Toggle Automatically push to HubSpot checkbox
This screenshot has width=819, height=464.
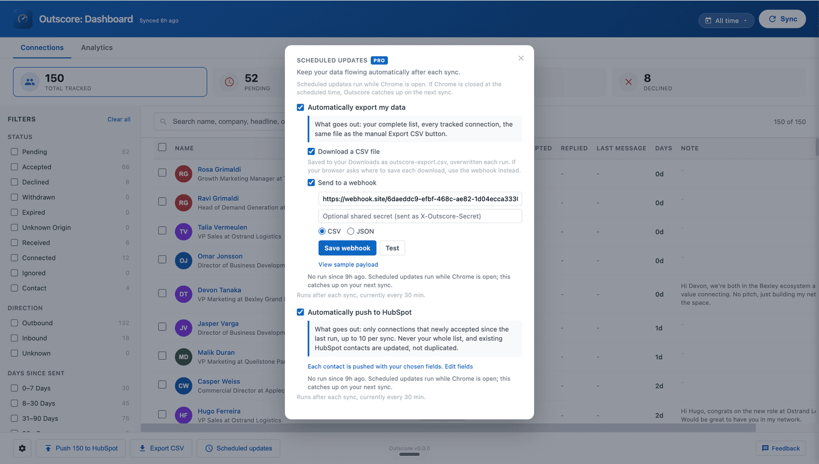click(x=300, y=313)
